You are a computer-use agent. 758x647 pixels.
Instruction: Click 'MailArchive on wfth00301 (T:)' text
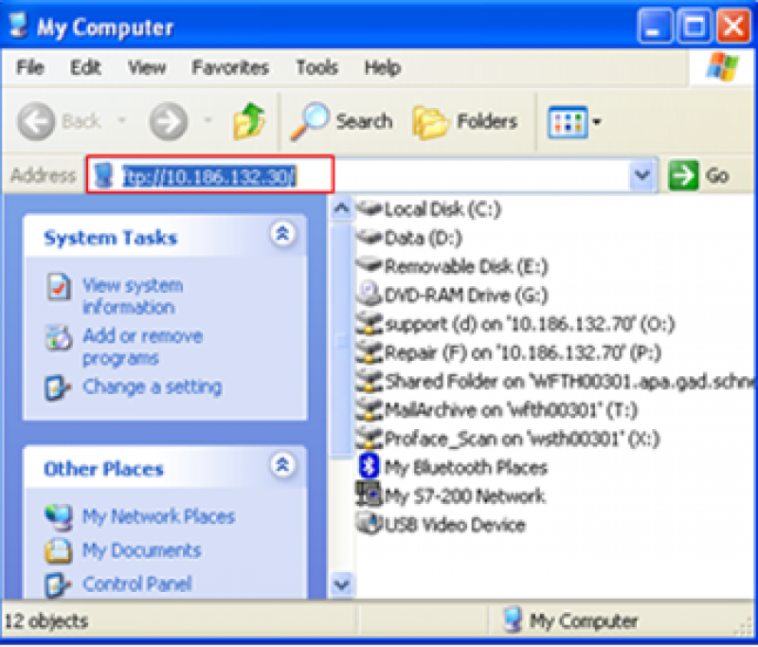tap(511, 410)
